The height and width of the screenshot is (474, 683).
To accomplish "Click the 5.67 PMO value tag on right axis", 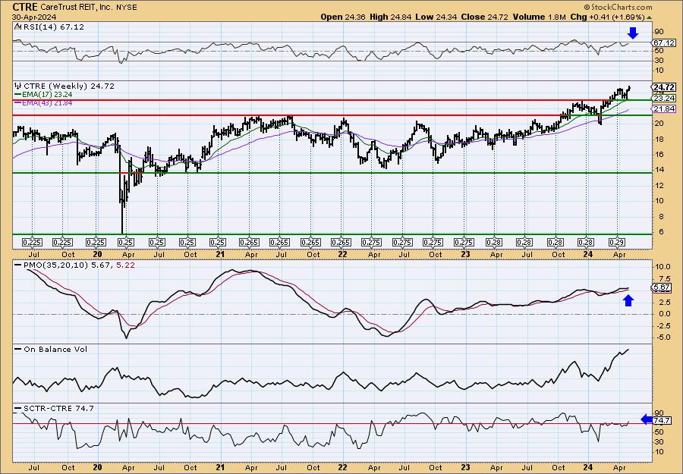I will click(x=663, y=287).
